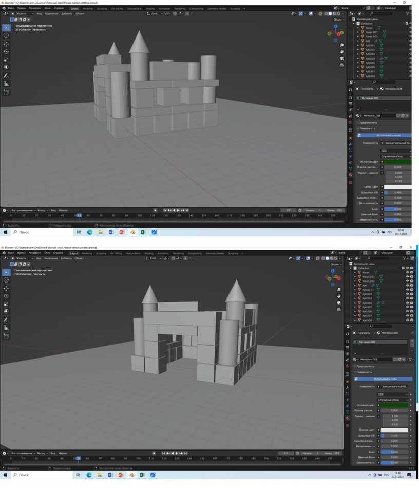Select the Scale tool in lower viewport toolbar

[x=6, y=304]
